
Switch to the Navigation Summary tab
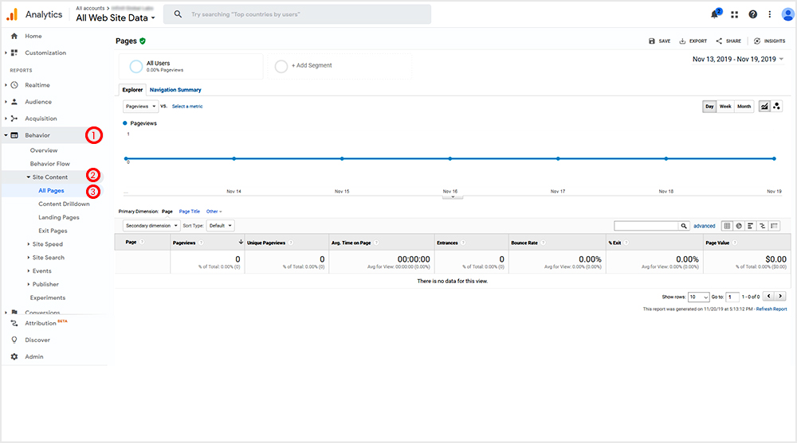click(x=175, y=90)
